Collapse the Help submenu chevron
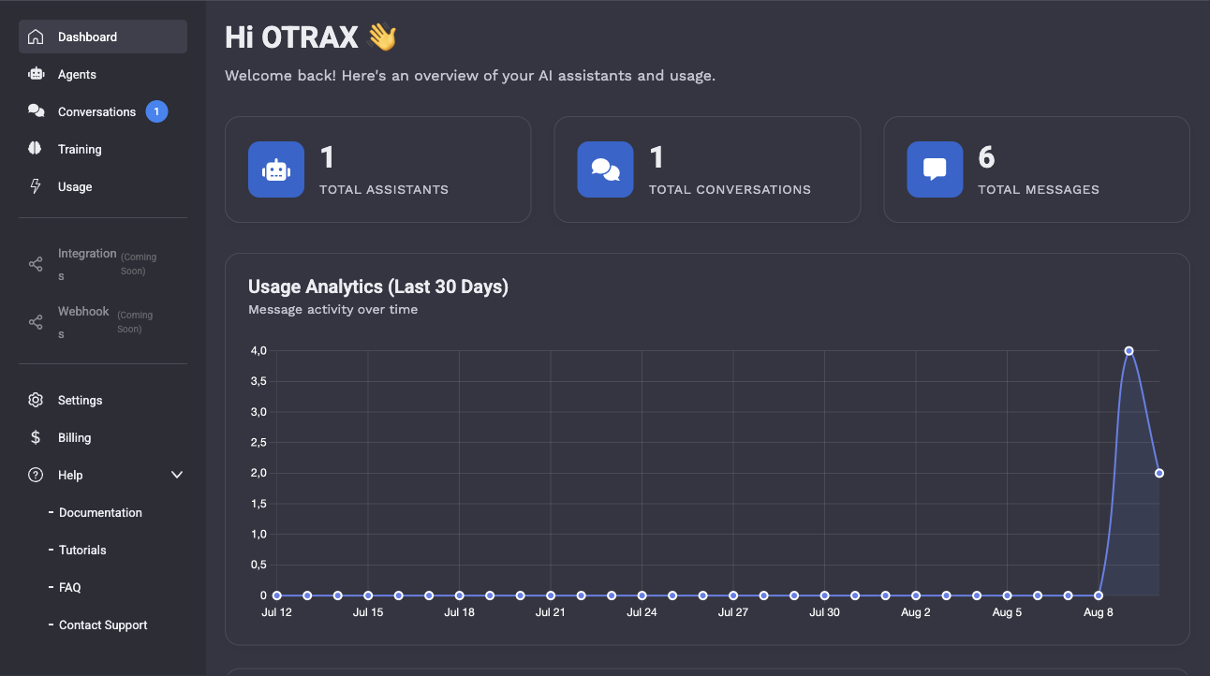 pyautogui.click(x=177, y=475)
